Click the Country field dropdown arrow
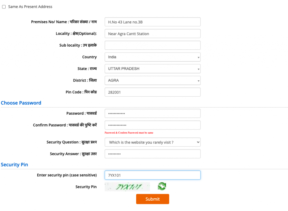 click(198, 57)
